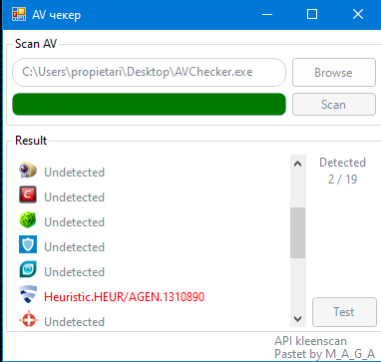
Task: Click the F-Secure icon beside Heuristic detection
Action: coord(28,294)
